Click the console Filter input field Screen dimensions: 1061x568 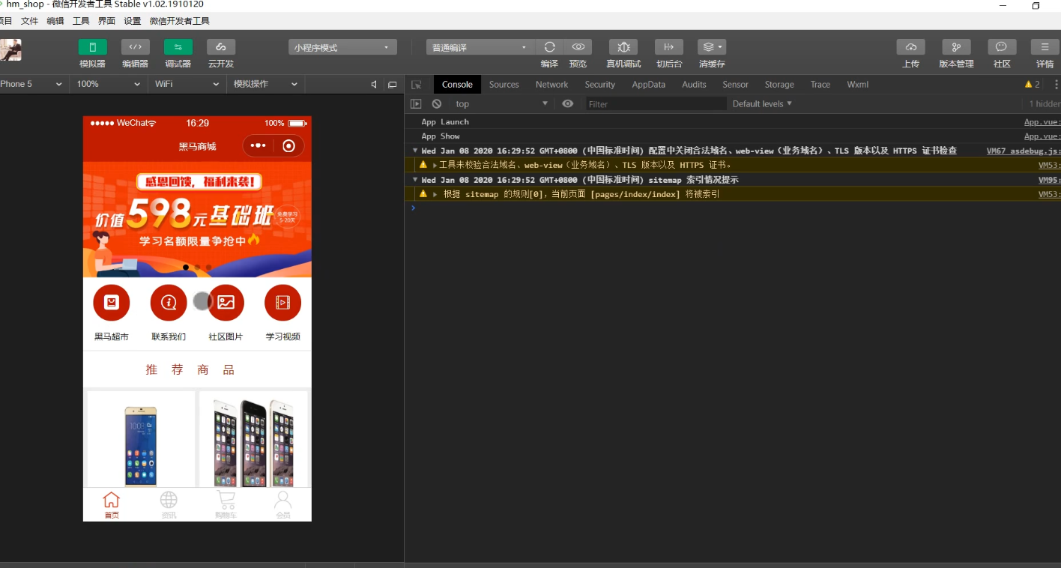point(656,104)
